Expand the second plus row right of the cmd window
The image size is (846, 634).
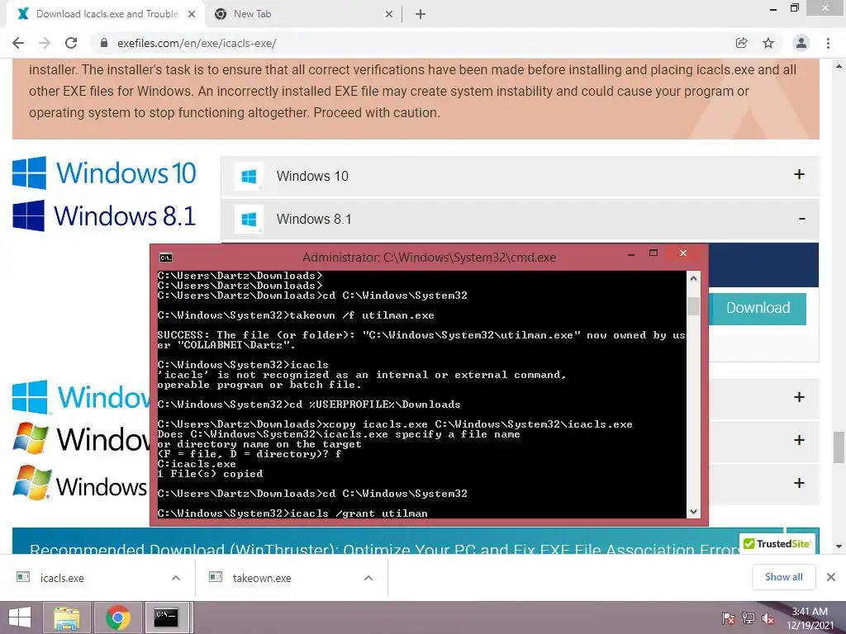point(799,440)
